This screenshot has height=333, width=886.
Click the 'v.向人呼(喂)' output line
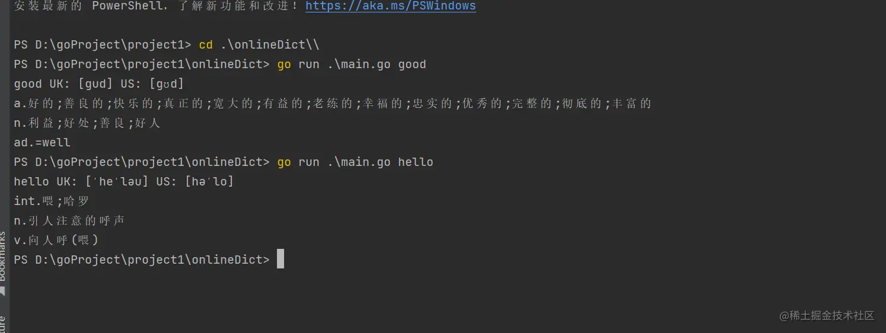[56, 241]
